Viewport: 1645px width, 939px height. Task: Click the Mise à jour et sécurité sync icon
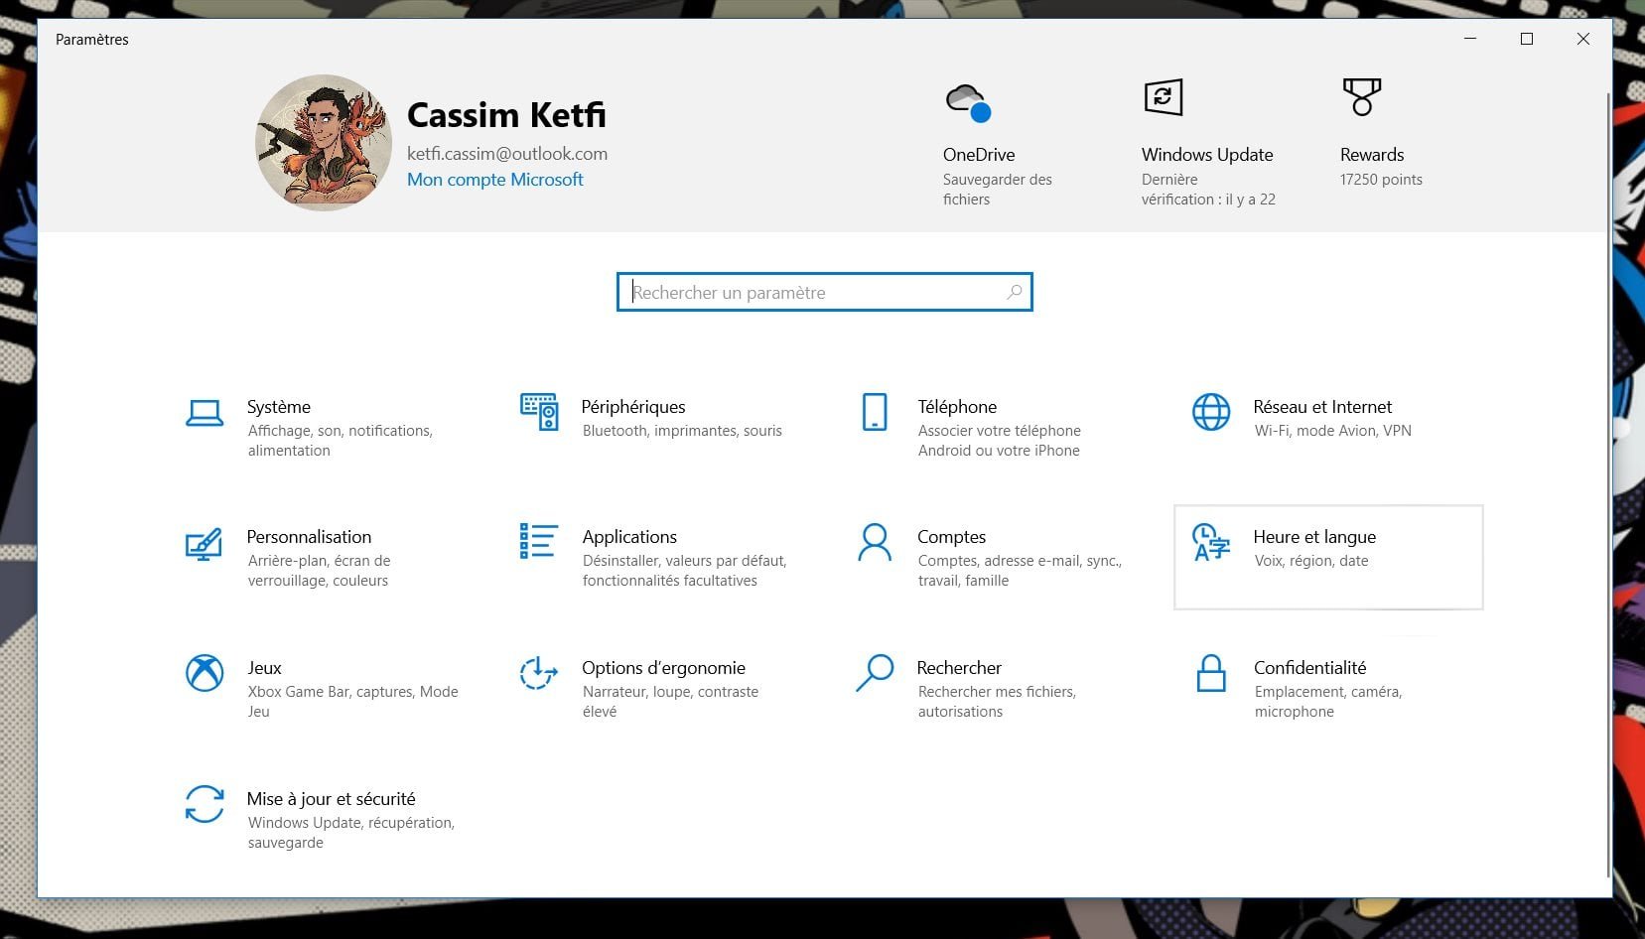[x=205, y=804]
